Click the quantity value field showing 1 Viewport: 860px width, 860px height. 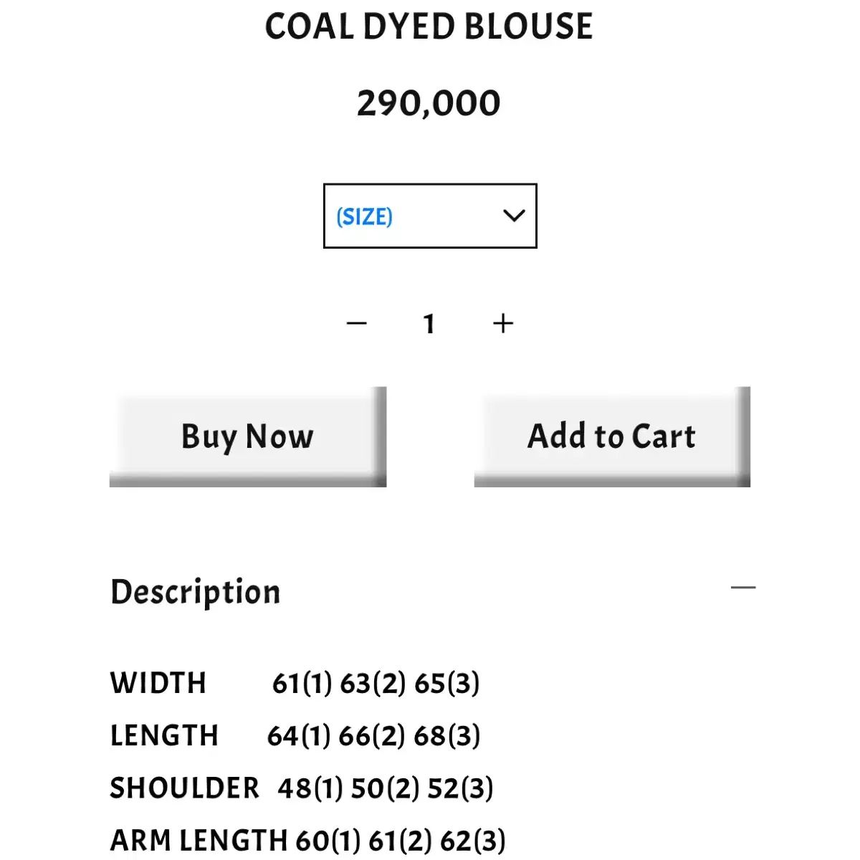point(429,323)
